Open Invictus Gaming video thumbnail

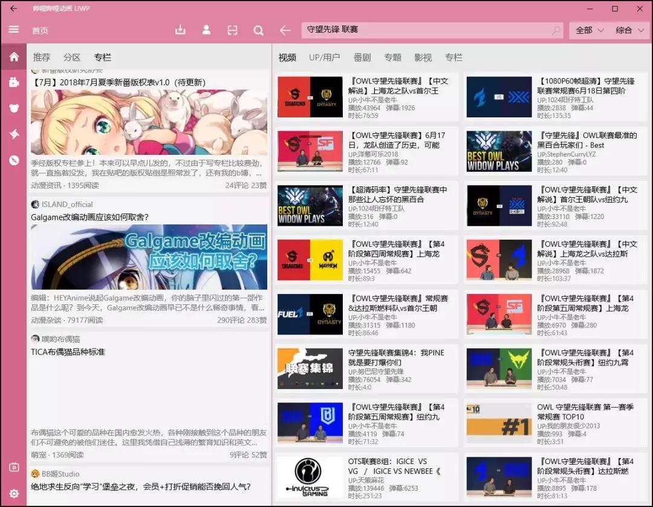(310, 477)
